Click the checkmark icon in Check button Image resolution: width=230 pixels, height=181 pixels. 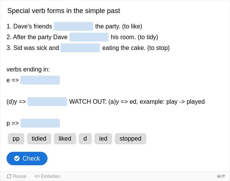pos(17,158)
